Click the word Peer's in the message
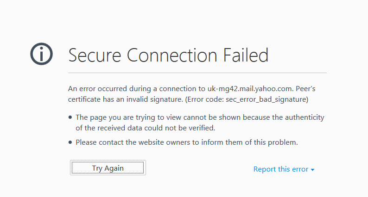368x197 pixels. 305,88
